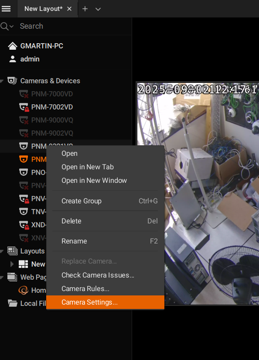Viewport: 259px width, 360px height.
Task: Collapse the Web Pages tree section
Action: click(2, 278)
